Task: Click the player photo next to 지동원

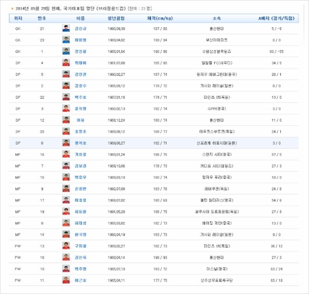Action: coord(66,211)
